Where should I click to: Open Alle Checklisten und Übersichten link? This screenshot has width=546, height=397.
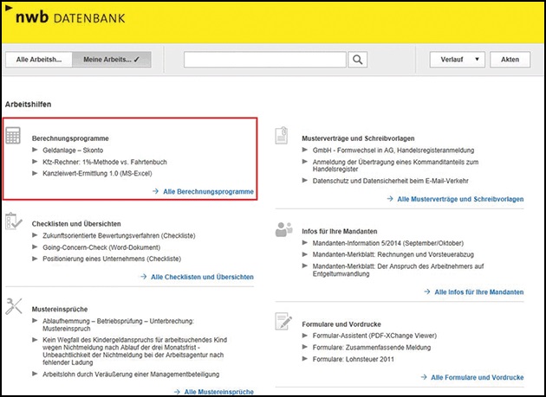pyautogui.click(x=202, y=276)
